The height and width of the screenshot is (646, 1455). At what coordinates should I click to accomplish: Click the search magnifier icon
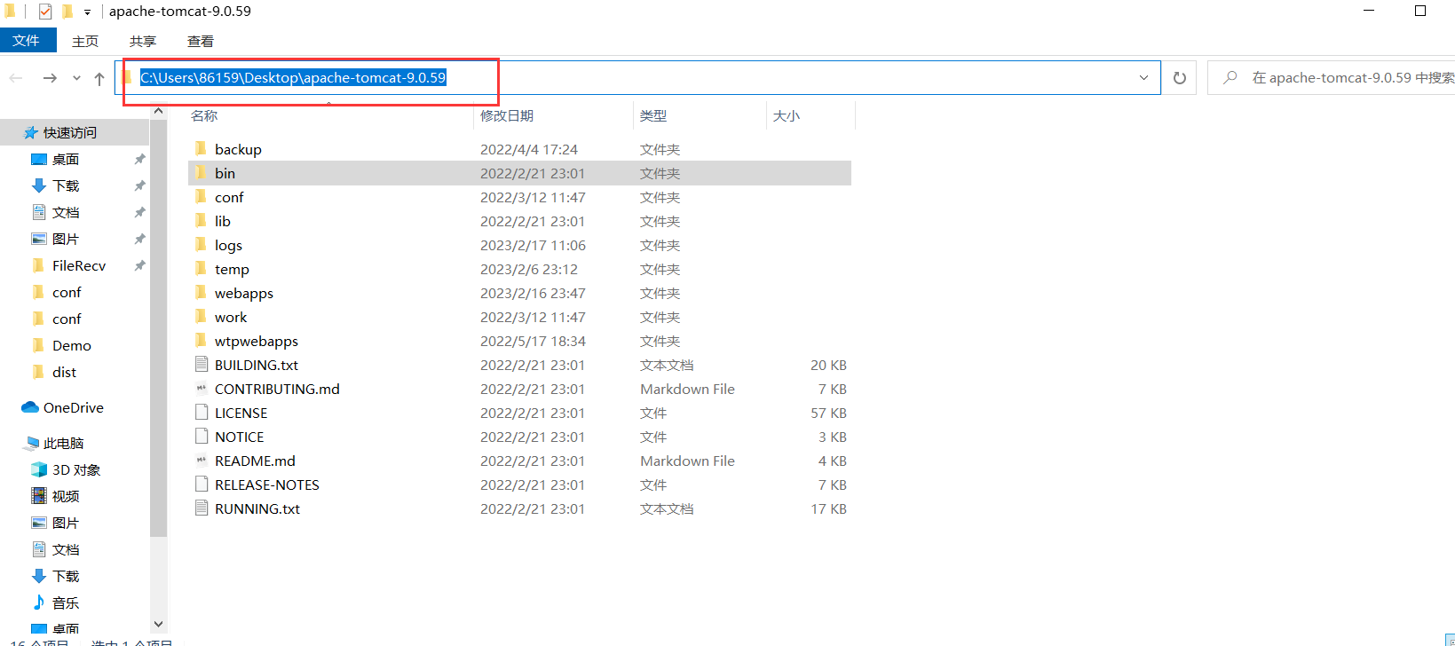[x=1230, y=78]
